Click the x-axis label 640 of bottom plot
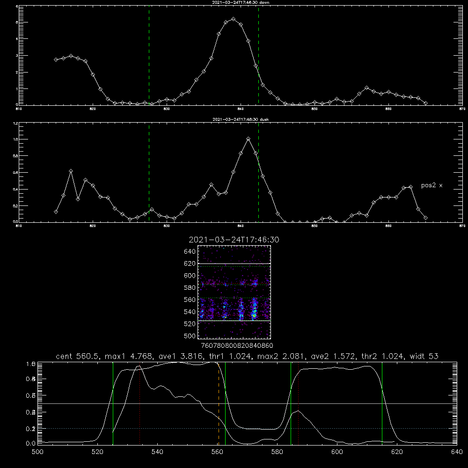 [457, 452]
